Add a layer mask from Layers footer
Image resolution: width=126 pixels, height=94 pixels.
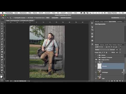(x=112, y=81)
